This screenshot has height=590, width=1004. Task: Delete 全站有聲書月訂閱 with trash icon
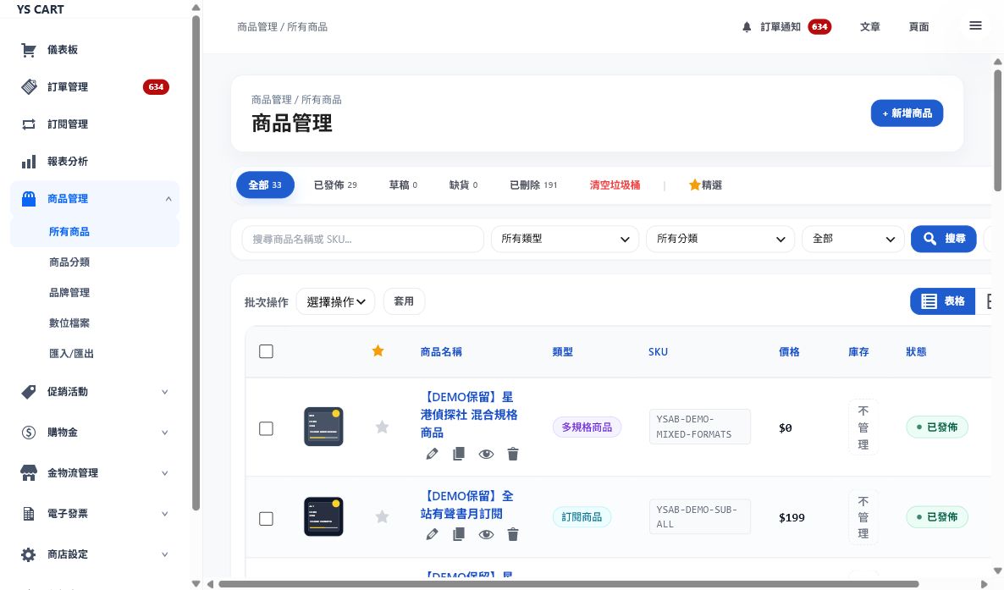point(513,534)
